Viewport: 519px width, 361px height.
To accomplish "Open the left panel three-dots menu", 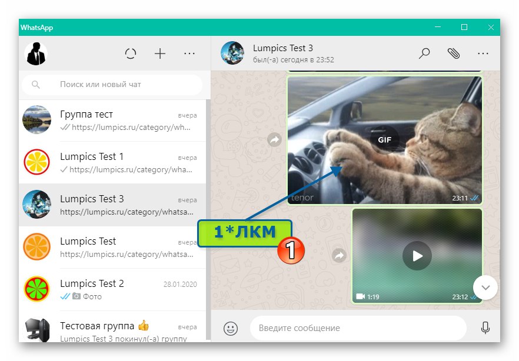I will click(x=189, y=54).
